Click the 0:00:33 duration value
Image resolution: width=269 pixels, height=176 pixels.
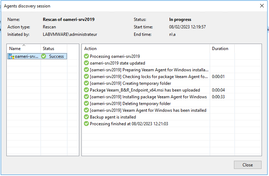coord(218,97)
